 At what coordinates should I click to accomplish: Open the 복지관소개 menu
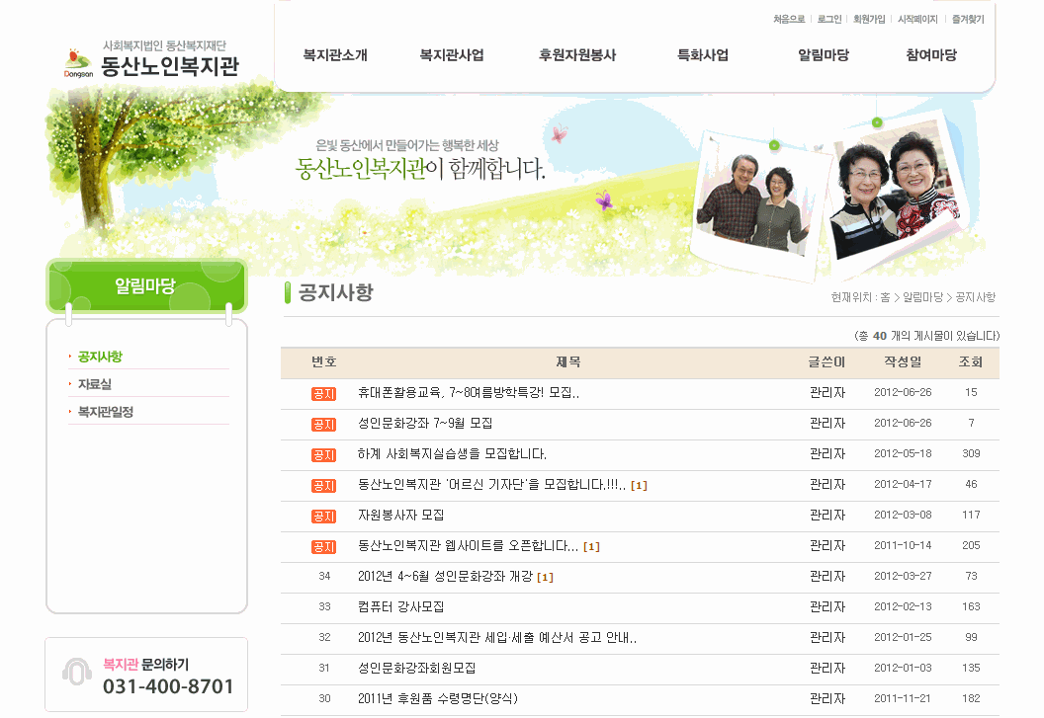pyautogui.click(x=335, y=55)
